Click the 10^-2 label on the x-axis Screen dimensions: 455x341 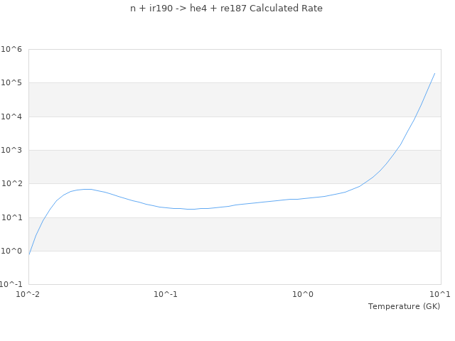pyautogui.click(x=28, y=294)
